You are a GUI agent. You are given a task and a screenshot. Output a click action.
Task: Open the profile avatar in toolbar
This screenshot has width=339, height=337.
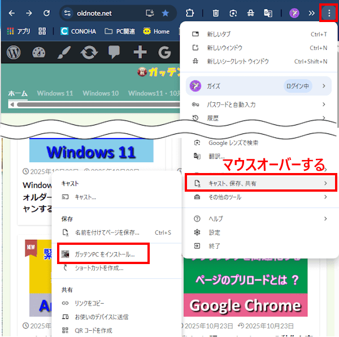point(294,13)
